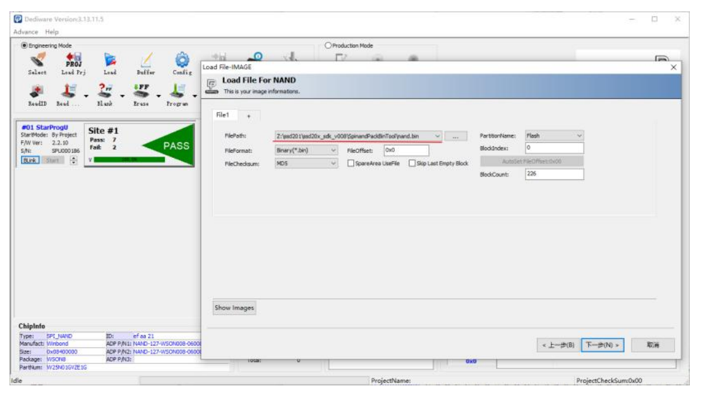The height and width of the screenshot is (398, 722).
Task: Click the BlockIndex input field
Action: click(554, 148)
